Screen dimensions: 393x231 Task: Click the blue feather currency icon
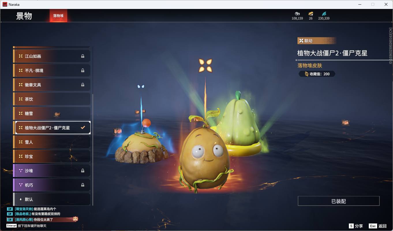click(x=324, y=14)
